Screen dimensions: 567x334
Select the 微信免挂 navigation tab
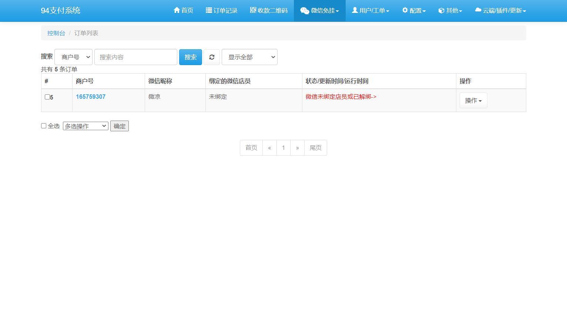coord(319,10)
